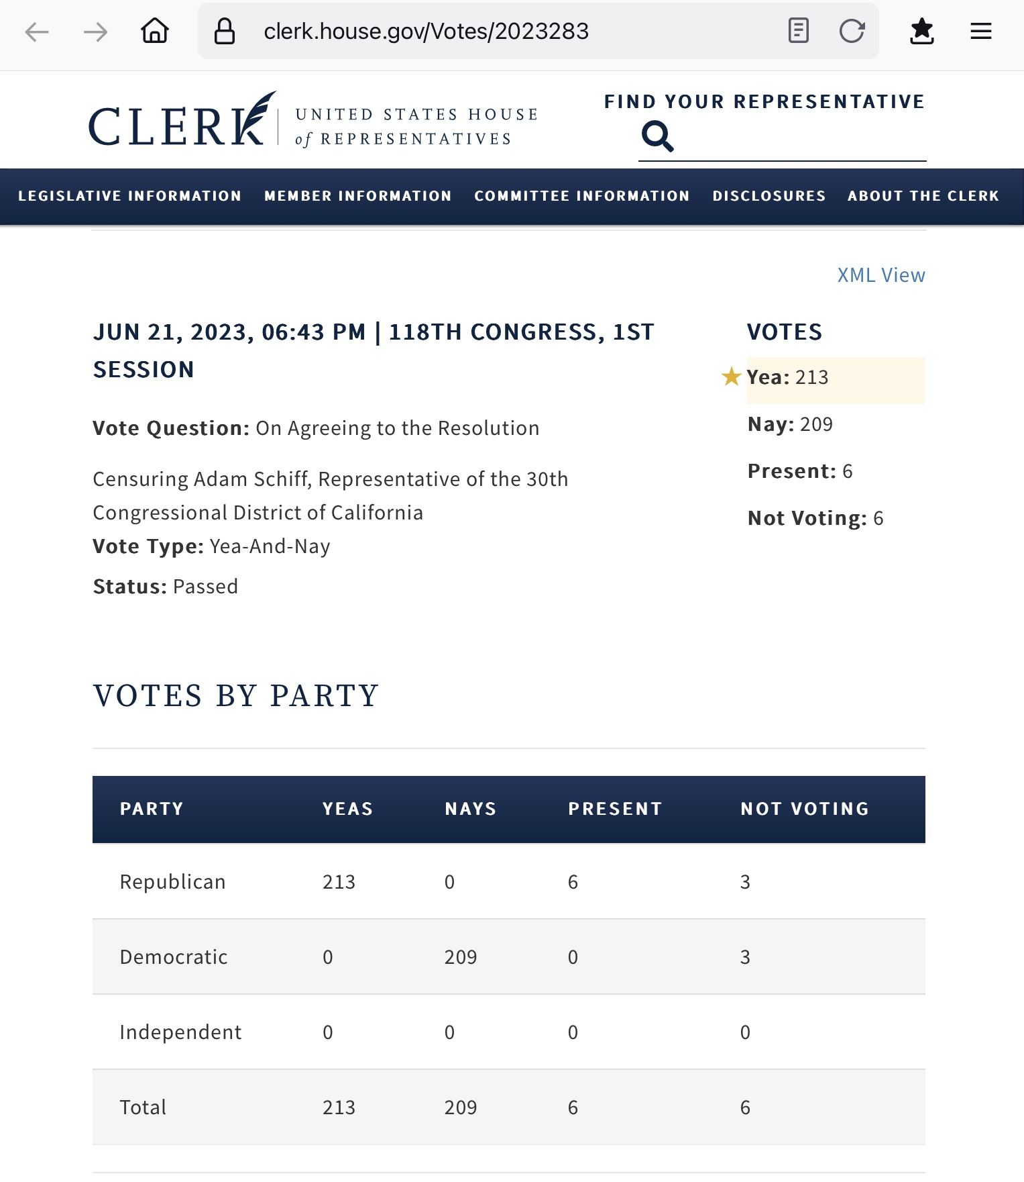The width and height of the screenshot is (1024, 1182).
Task: Open the browser home page icon
Action: point(155,31)
